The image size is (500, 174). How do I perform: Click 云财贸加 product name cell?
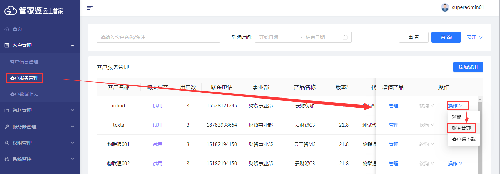305,106
